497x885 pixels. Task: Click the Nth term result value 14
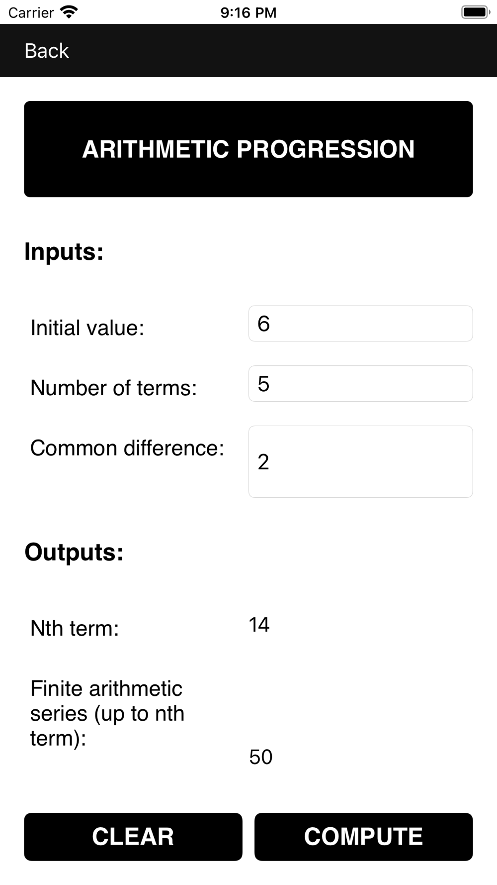coord(259,625)
